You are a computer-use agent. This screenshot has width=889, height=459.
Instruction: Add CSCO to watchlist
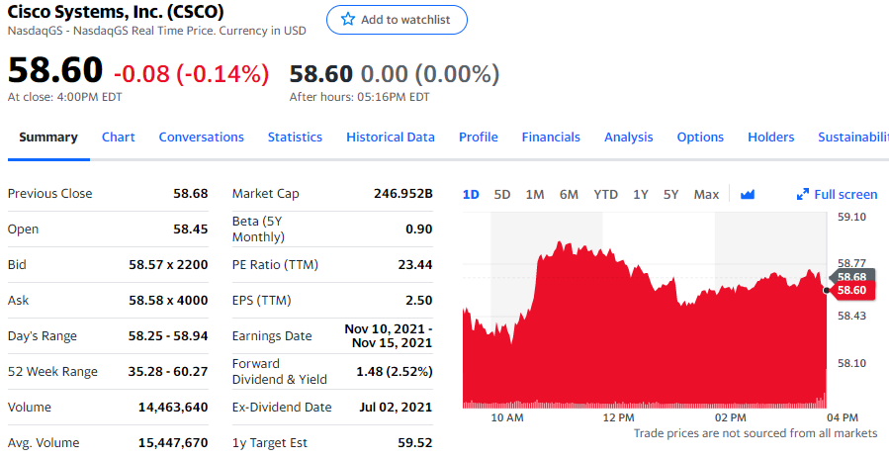tap(397, 20)
